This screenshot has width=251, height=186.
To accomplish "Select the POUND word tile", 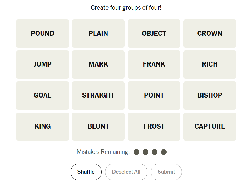I will tap(42, 34).
